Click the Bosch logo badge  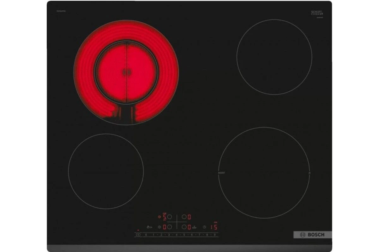(x=313, y=235)
